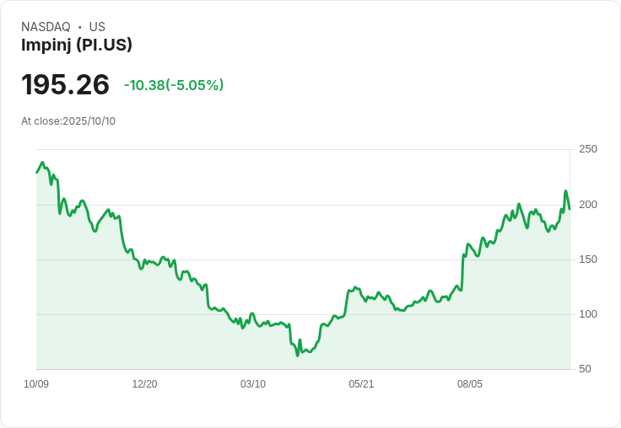The width and height of the screenshot is (621, 428).
Task: Click the -10.38(-5.05%) price change
Action: pos(173,85)
